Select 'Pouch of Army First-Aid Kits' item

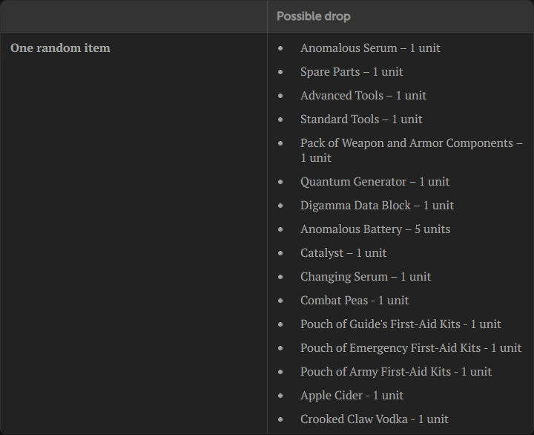point(395,372)
